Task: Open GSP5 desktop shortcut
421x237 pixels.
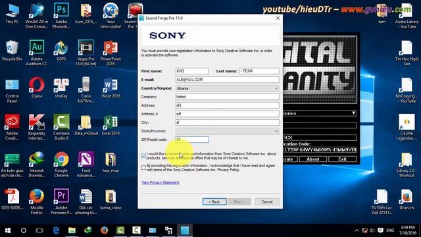Action: tap(61, 51)
